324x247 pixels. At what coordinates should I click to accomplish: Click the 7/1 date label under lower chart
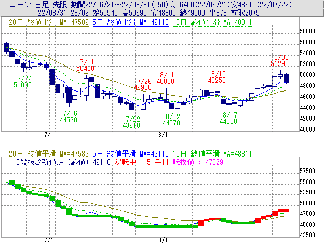(x=49, y=240)
